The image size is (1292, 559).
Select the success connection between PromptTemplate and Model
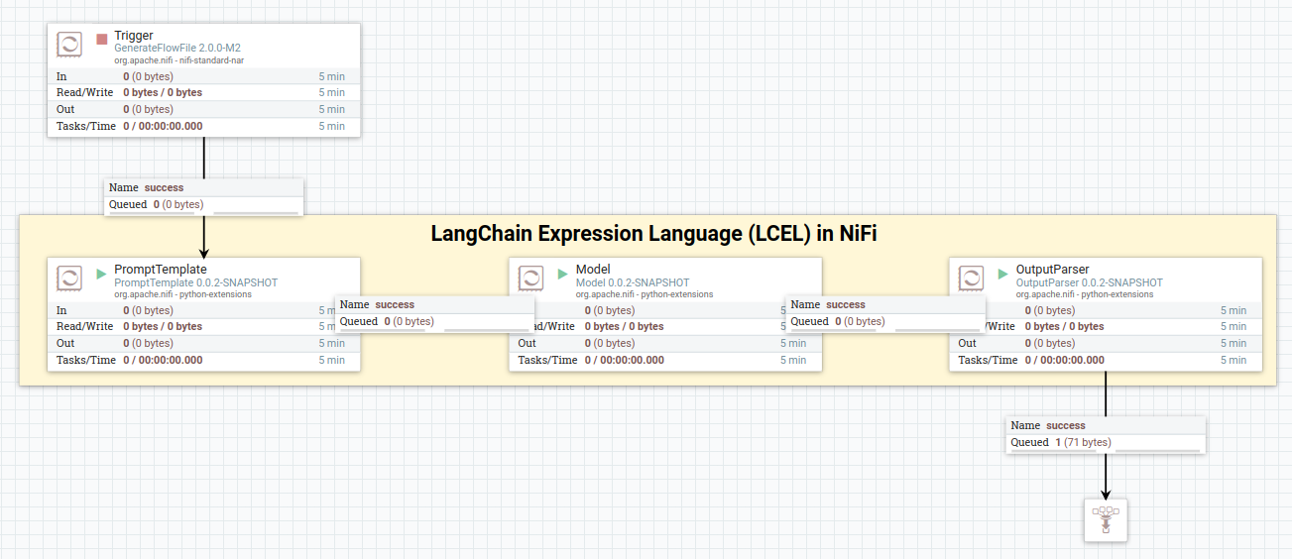click(434, 313)
